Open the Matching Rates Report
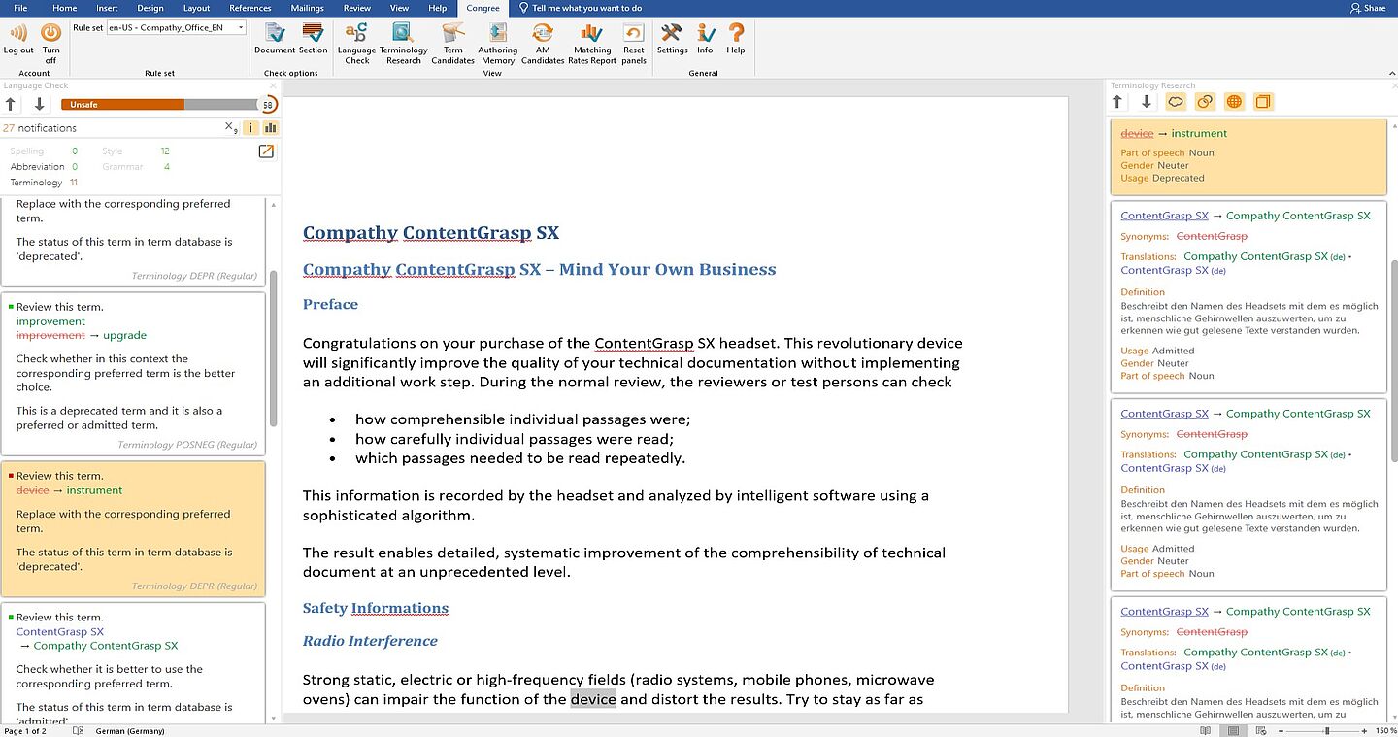 click(591, 34)
